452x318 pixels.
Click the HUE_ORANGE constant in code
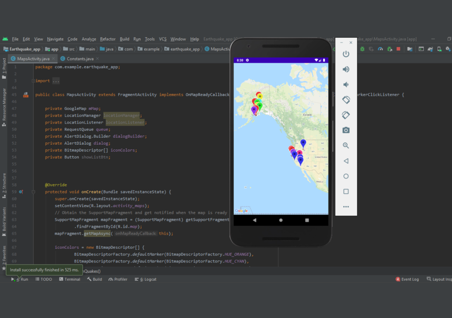(238, 254)
